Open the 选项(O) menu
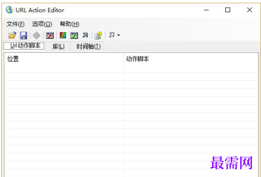Image resolution: width=261 pixels, height=177 pixels. click(x=42, y=24)
